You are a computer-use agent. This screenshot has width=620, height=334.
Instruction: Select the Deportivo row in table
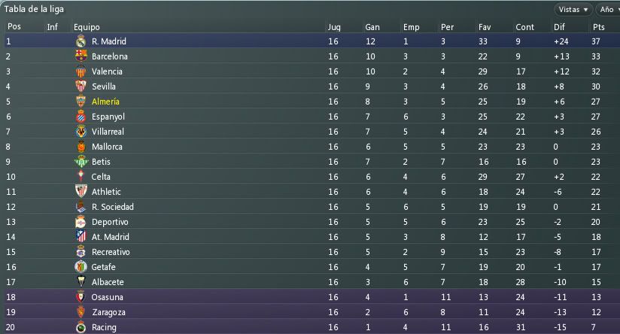point(310,222)
